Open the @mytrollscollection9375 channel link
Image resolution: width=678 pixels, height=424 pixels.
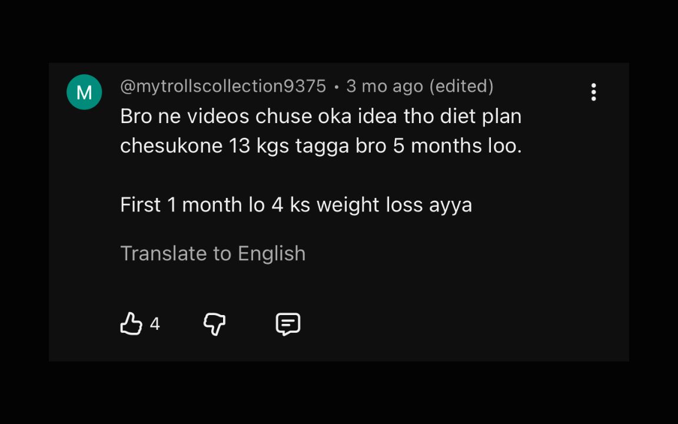point(222,86)
